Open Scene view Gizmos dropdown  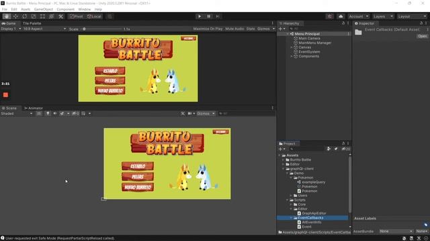pyautogui.click(x=206, y=113)
